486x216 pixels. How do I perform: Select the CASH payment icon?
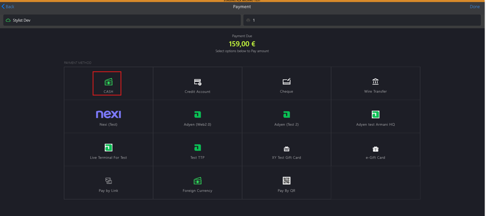click(x=109, y=82)
